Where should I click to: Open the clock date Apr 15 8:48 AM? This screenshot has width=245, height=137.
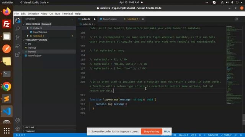pyautogui.click(x=129, y=2)
